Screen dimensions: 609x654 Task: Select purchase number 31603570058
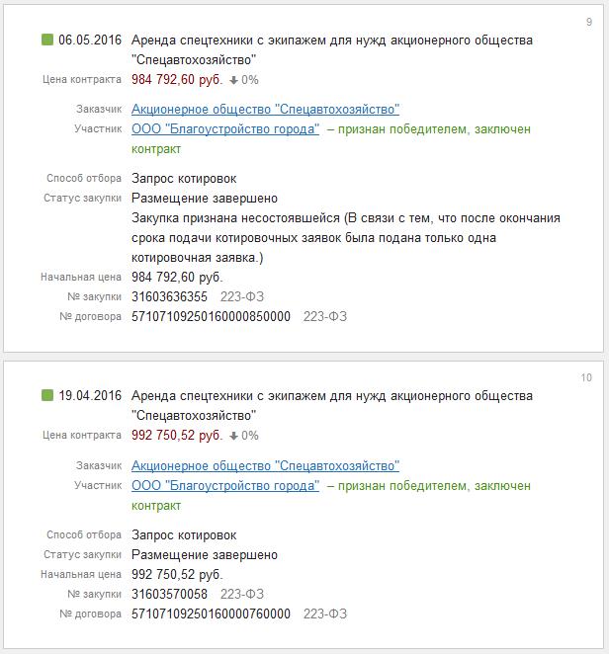169,594
